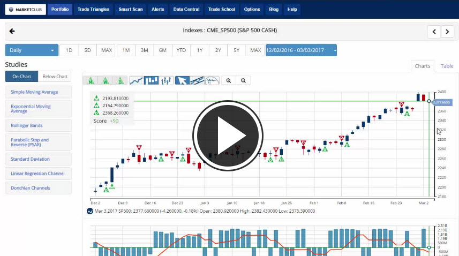459x256 pixels.
Task: Open the Daily interval dropdown
Action: click(32, 50)
